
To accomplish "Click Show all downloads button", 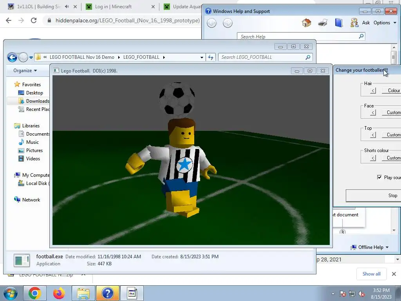I will click(x=371, y=274).
